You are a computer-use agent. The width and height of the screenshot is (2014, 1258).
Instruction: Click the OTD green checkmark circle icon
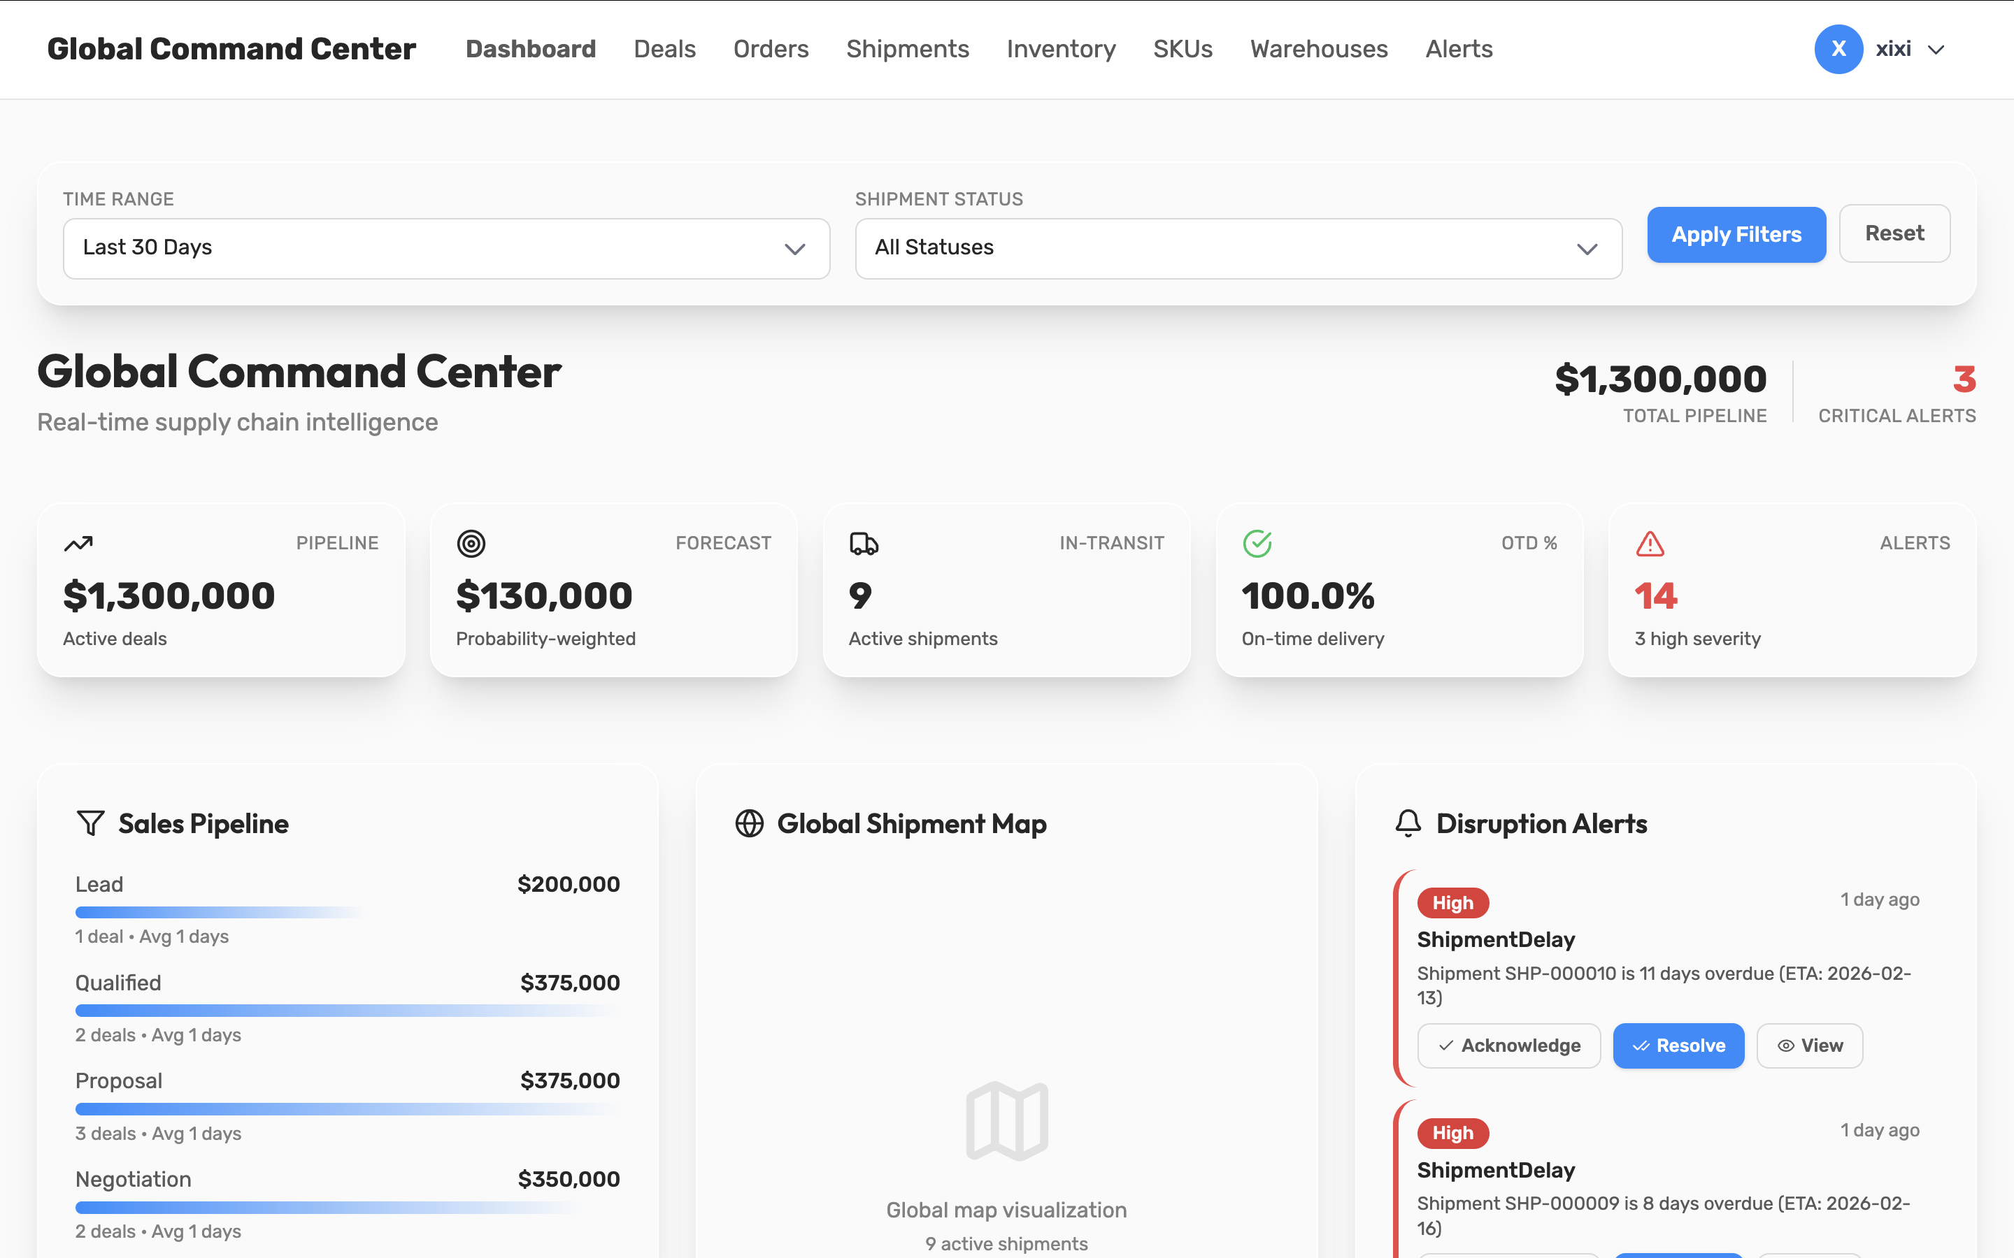1257,543
